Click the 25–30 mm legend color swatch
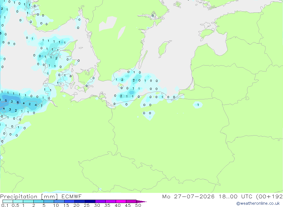 click(90, 201)
